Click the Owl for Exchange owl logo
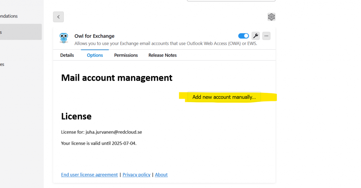Screen dimensions: 361x188 point(64,38)
